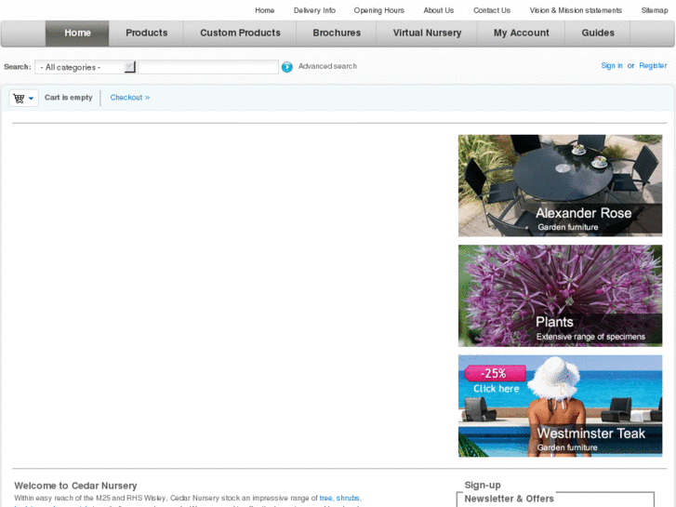Viewport: 676px width, 507px height.
Task: Click the Westminster Teak -25% banner
Action: [x=560, y=406]
